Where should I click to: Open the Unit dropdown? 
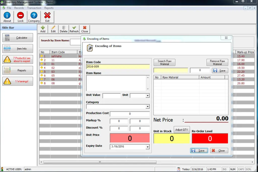147,96
